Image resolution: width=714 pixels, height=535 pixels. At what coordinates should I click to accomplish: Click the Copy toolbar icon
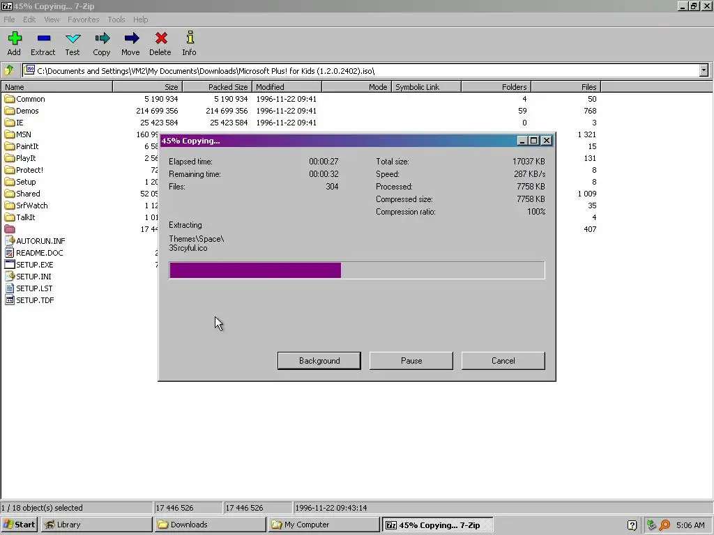(102, 38)
